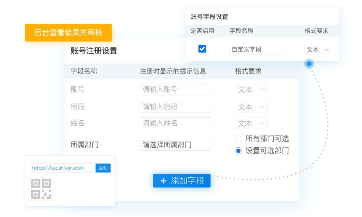Click the https://kaoshiyun.com URL field

[62, 168]
